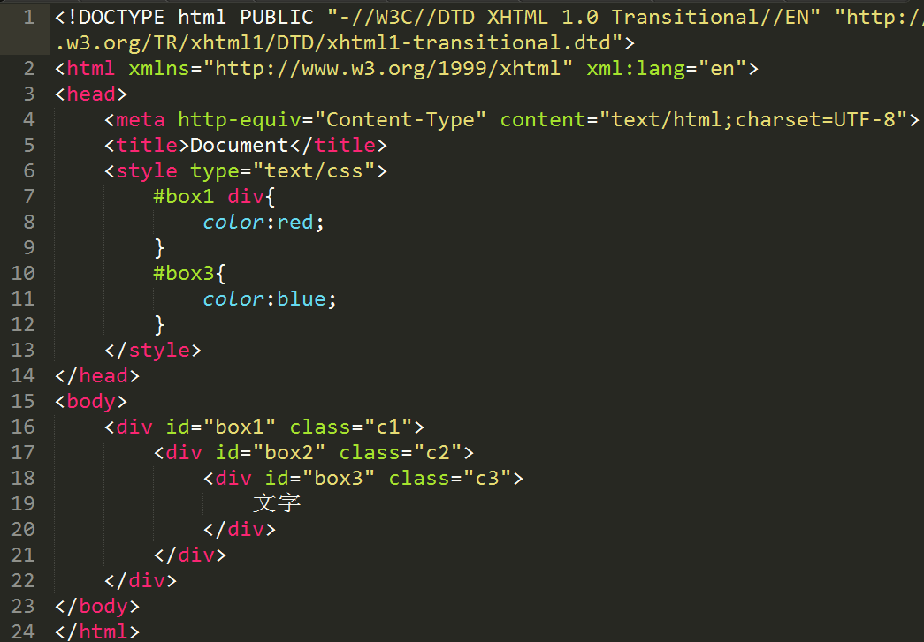Image resolution: width=924 pixels, height=642 pixels.
Task: Click the #box3 selector
Action: [183, 273]
